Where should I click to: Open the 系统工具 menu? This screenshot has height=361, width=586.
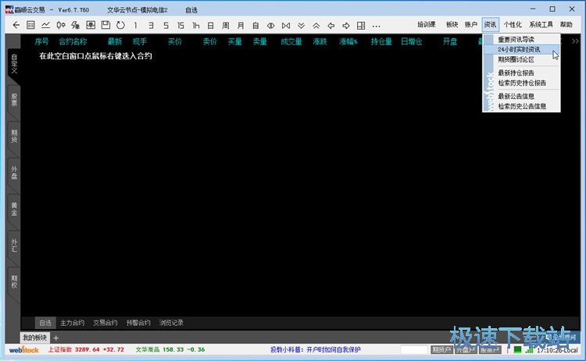coord(541,25)
